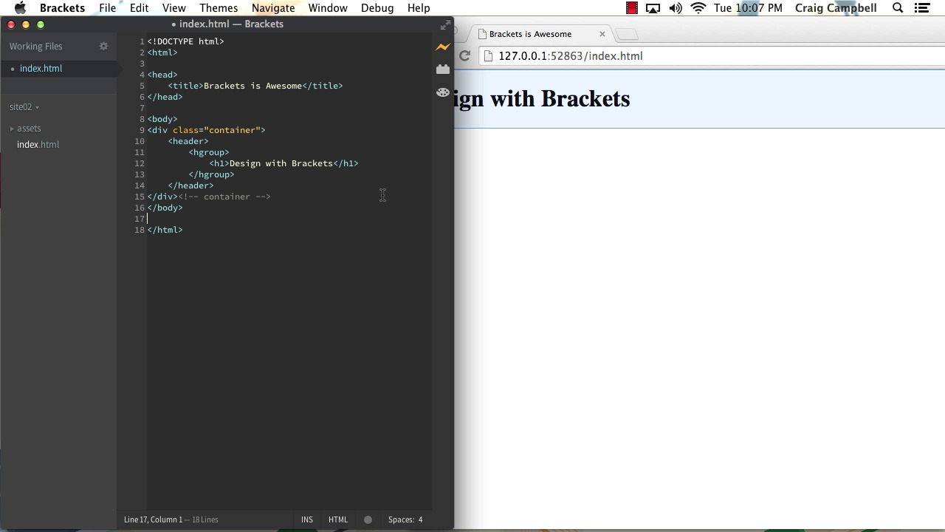Screen dimensions: 945x532
Task: Open Working Files gear settings
Action: point(103,46)
